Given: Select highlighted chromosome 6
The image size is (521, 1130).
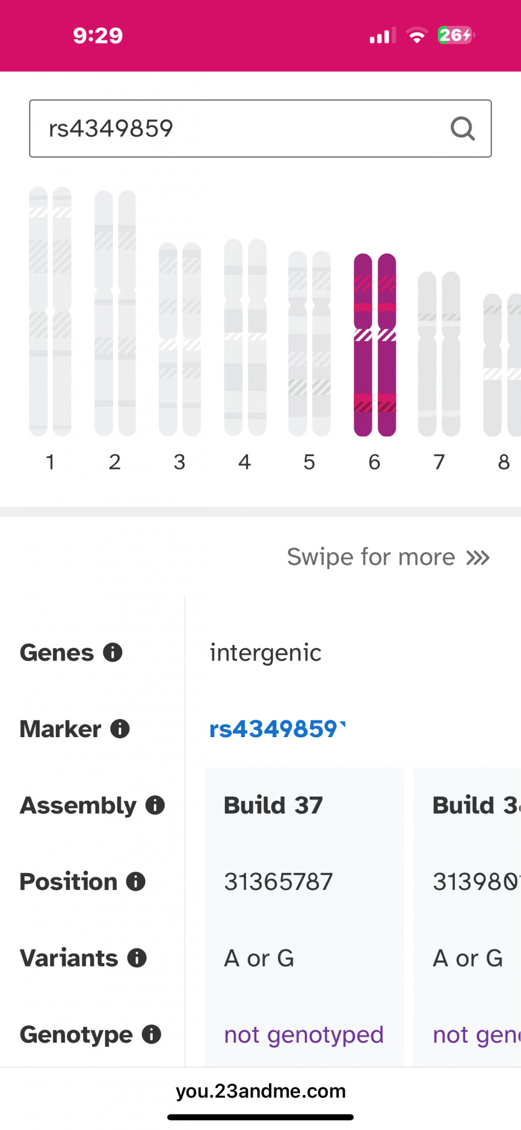Looking at the screenshot, I should click(x=375, y=345).
